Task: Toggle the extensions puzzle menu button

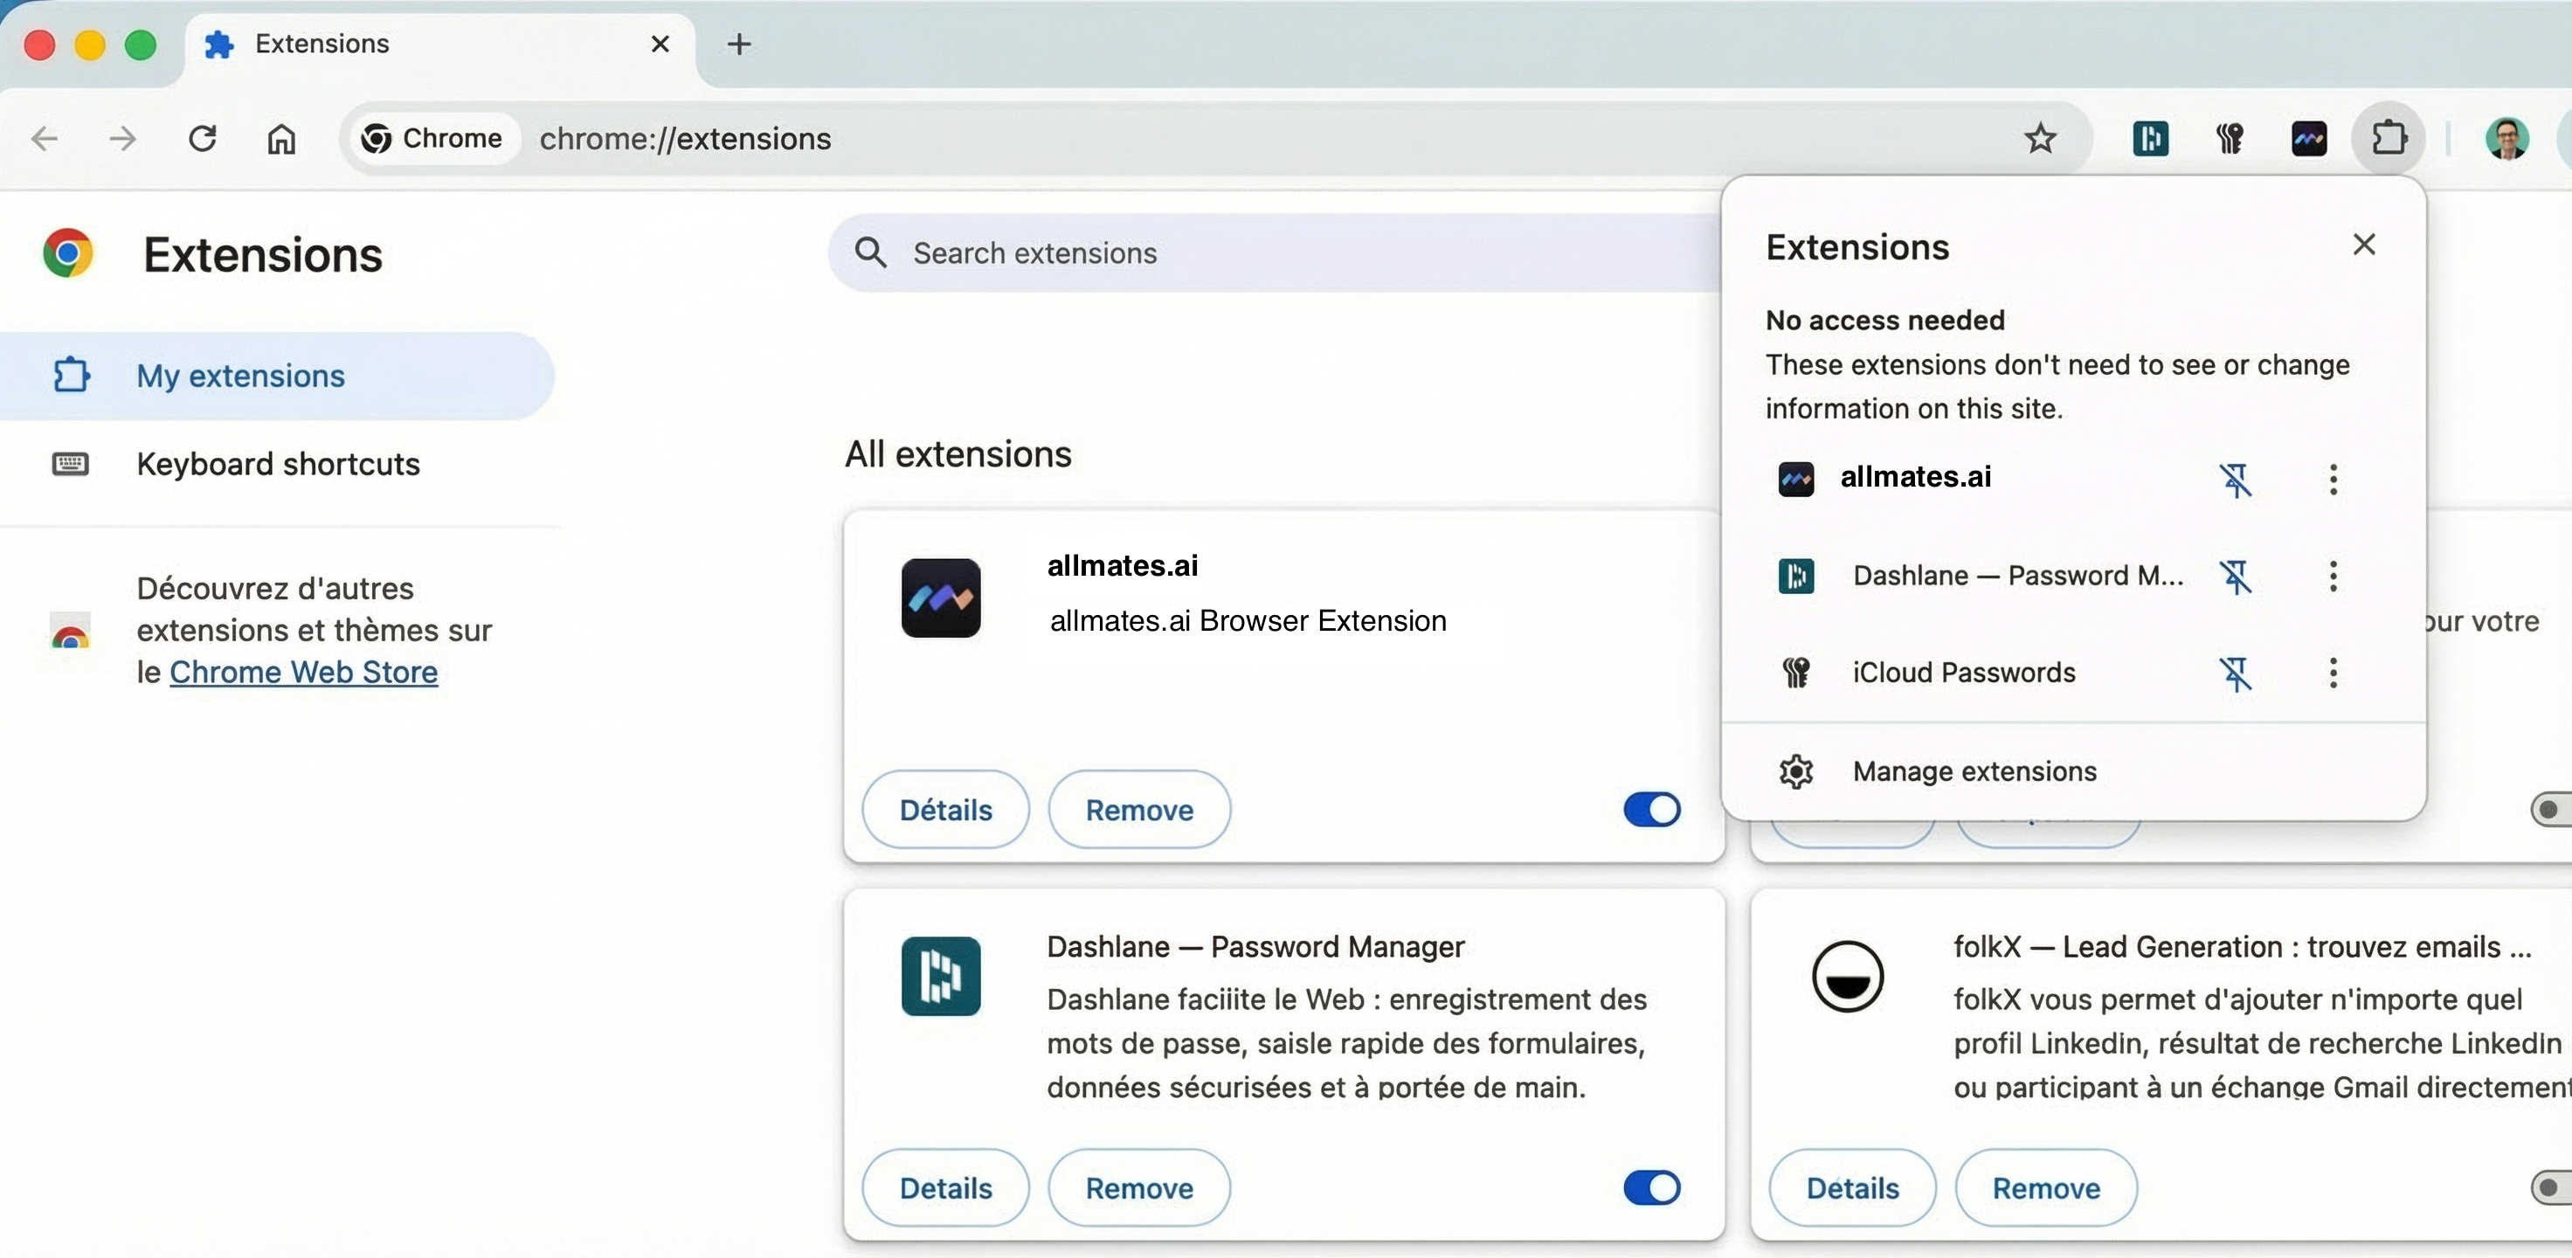Action: click(x=2389, y=138)
